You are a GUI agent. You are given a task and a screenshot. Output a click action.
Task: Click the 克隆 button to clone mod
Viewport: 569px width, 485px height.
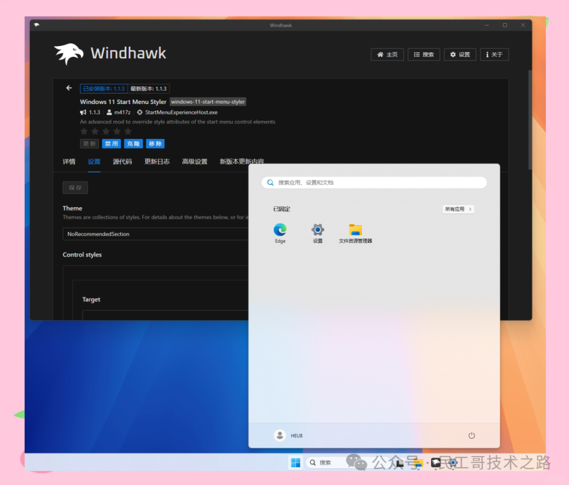(133, 144)
